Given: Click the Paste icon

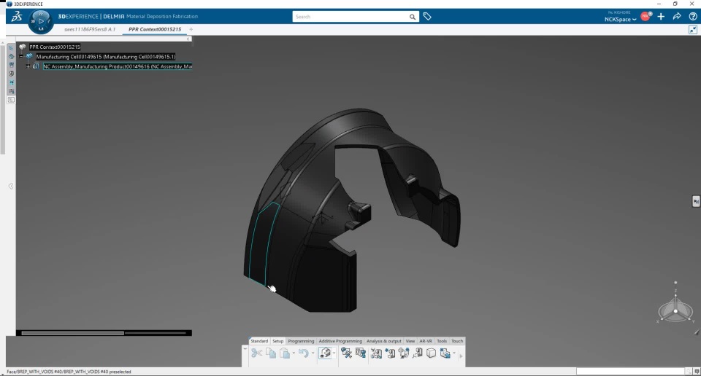Looking at the screenshot, I should click(284, 353).
